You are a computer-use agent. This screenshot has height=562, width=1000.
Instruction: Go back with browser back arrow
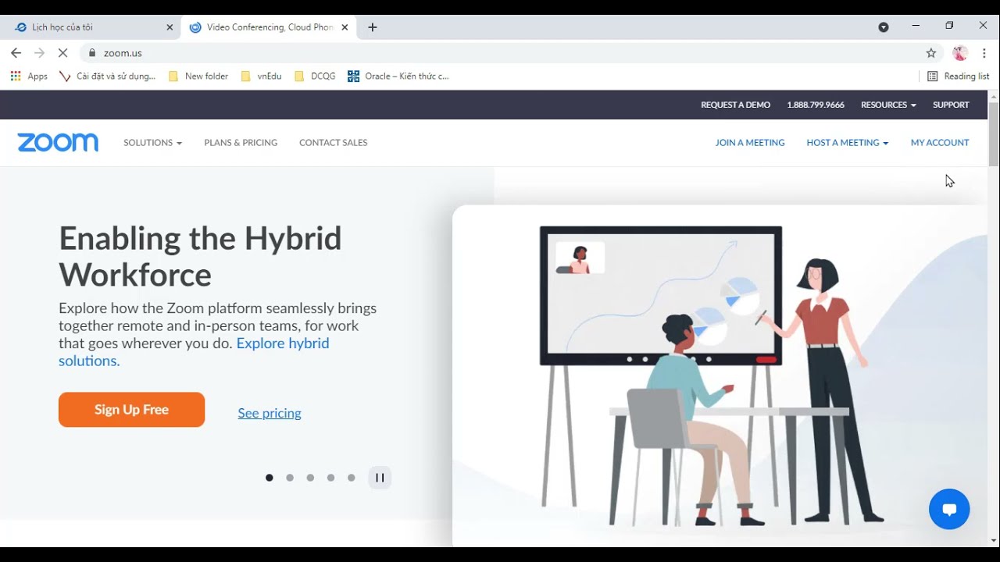[x=16, y=53]
